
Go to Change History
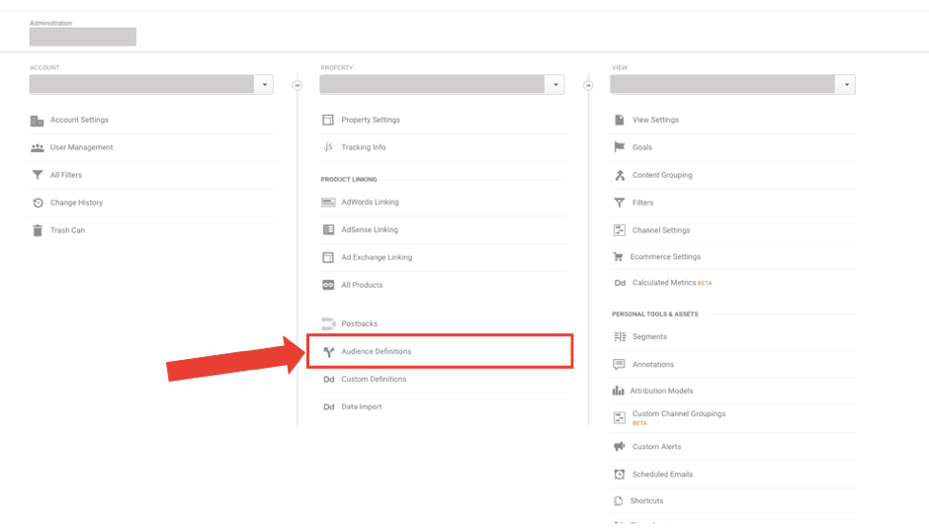coord(76,203)
